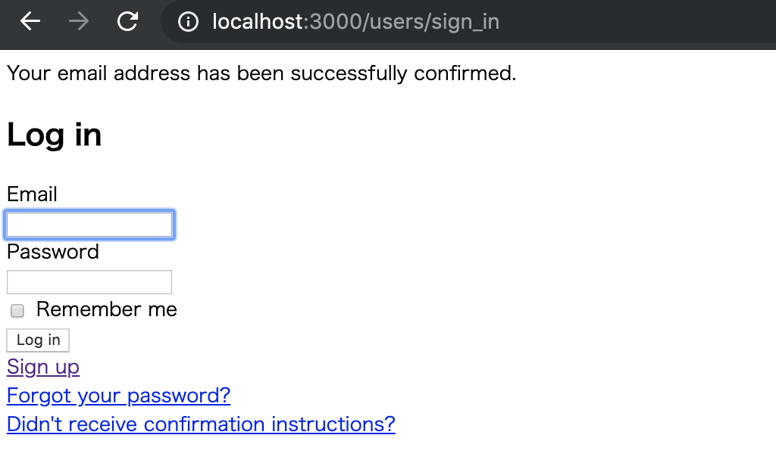The height and width of the screenshot is (463, 776).
Task: Click the Email field label
Action: [32, 194]
